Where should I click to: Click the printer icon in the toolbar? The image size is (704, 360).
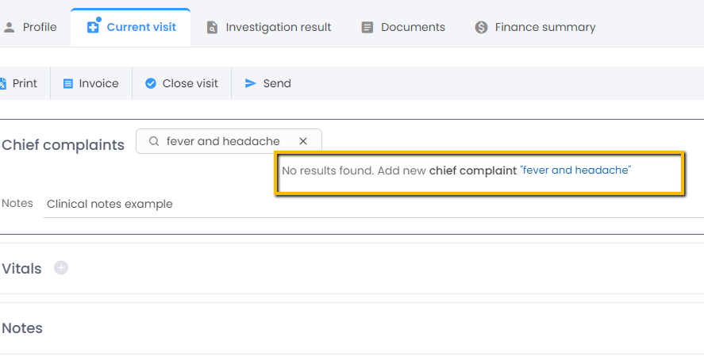pyautogui.click(x=3, y=83)
